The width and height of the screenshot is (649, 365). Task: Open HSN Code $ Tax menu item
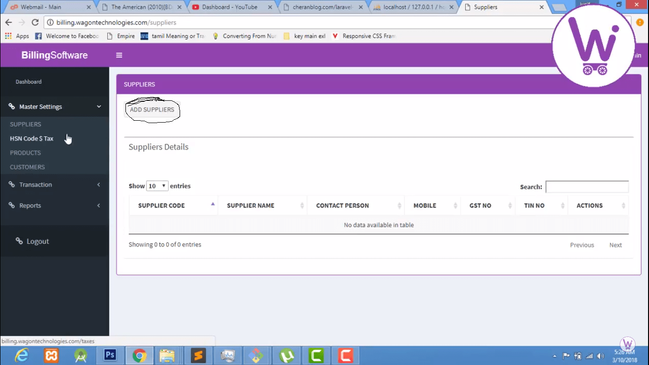pyautogui.click(x=32, y=138)
